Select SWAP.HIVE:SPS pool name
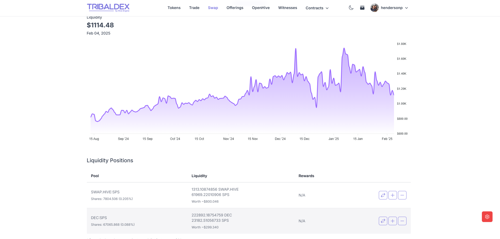This screenshot has width=500, height=239. (105, 192)
